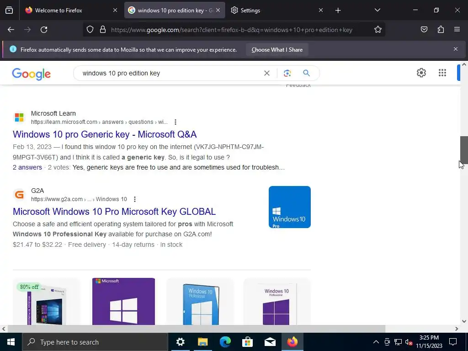This screenshot has width=468, height=351.
Task: Click the muted volume tray icon
Action: [409, 342]
